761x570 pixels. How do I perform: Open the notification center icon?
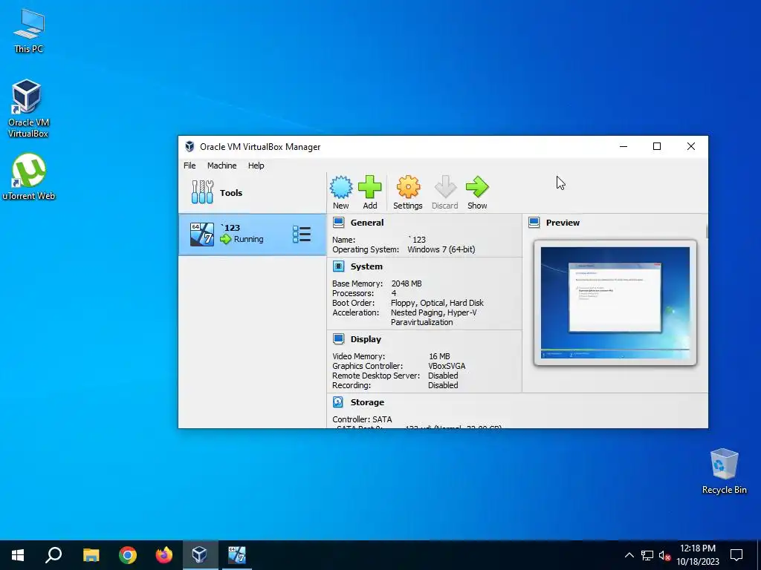tap(736, 555)
